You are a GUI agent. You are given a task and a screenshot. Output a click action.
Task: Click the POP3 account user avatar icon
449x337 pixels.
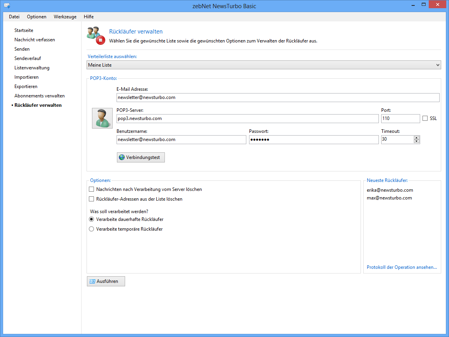102,118
